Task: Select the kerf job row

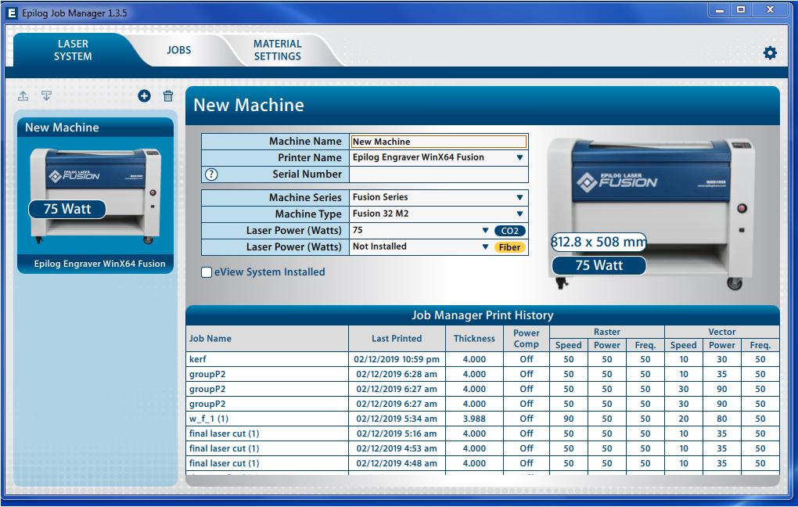Action: point(483,359)
